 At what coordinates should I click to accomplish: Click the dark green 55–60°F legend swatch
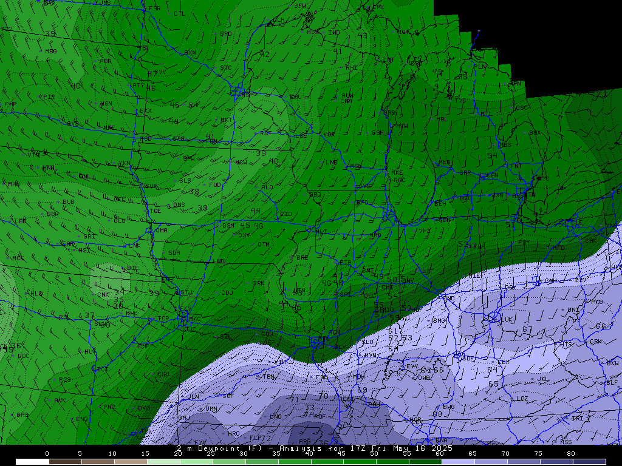426,462
